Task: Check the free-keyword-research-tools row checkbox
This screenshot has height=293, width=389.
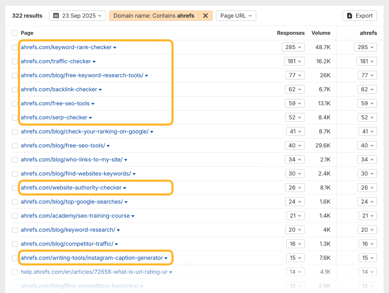Action: 15,76
